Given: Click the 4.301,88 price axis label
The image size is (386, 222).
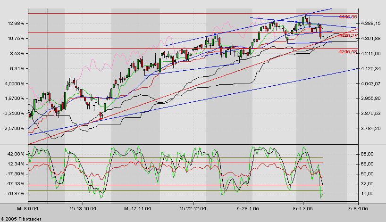Looking at the screenshot, I should [370, 38].
